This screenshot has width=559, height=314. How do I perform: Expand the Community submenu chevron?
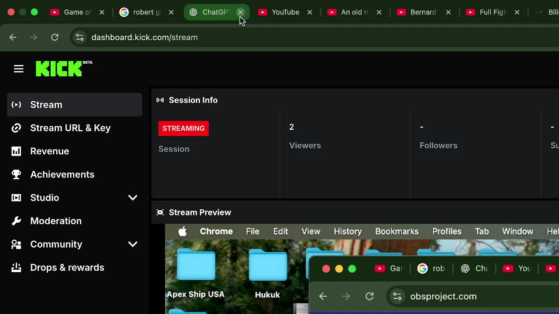[133, 244]
